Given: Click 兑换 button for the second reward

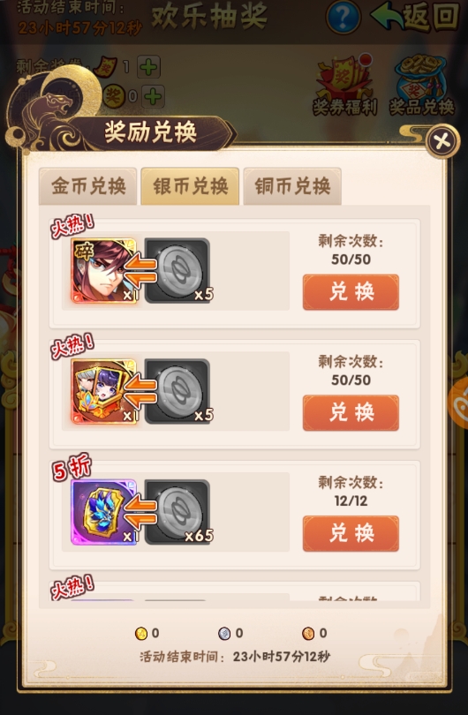Looking at the screenshot, I should click(351, 413).
